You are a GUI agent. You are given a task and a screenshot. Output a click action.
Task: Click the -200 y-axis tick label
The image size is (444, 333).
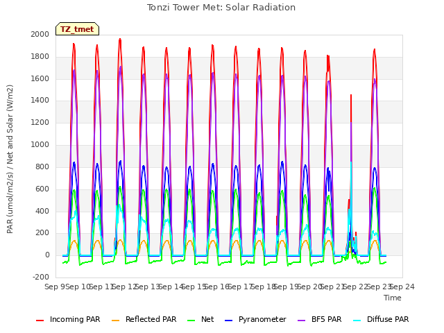pos(41,277)
